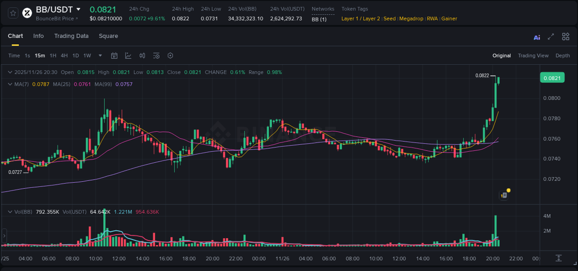Open the widgets layout panel icon
This screenshot has width=578, height=271.
565,37
